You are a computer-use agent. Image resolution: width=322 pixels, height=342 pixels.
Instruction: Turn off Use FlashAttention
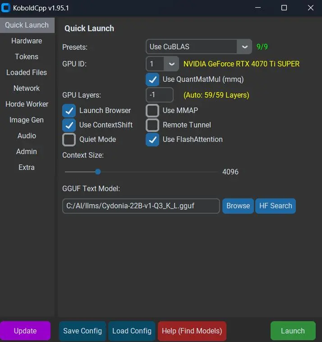[152, 139]
